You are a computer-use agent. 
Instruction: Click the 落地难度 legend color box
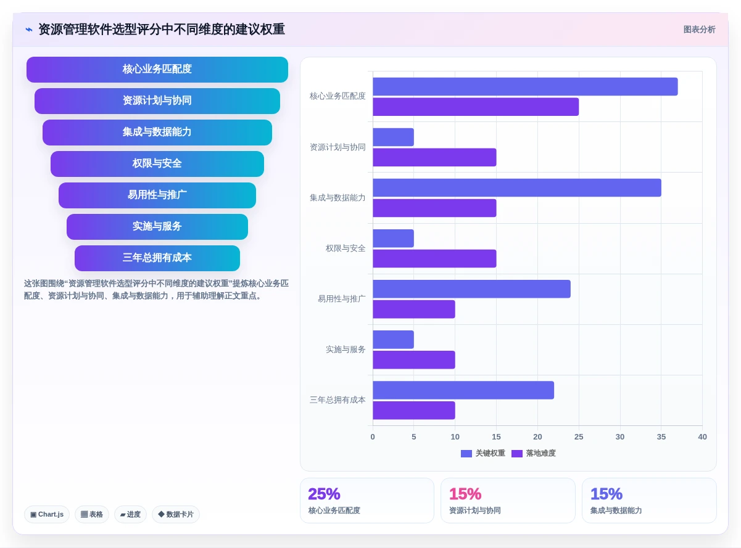pos(517,453)
